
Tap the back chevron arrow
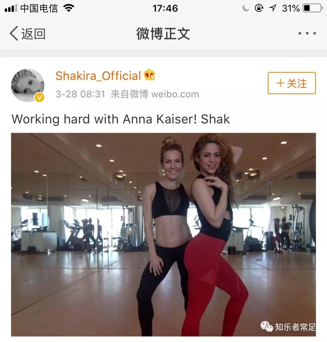(x=14, y=33)
